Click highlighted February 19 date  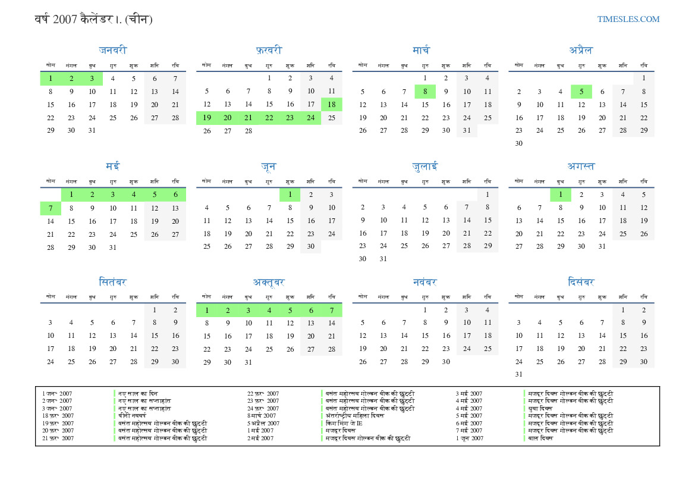click(x=207, y=118)
